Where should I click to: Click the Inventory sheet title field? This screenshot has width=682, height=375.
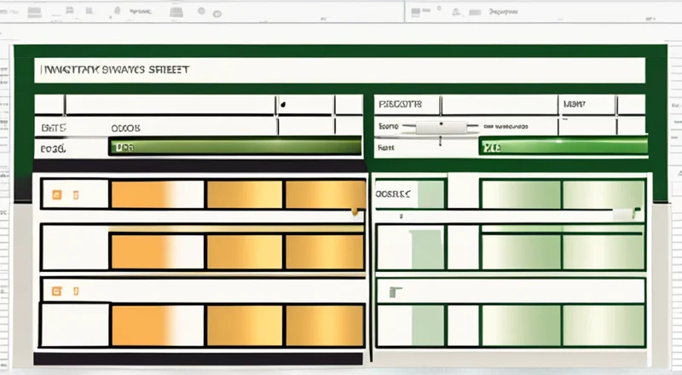pyautogui.click(x=338, y=71)
